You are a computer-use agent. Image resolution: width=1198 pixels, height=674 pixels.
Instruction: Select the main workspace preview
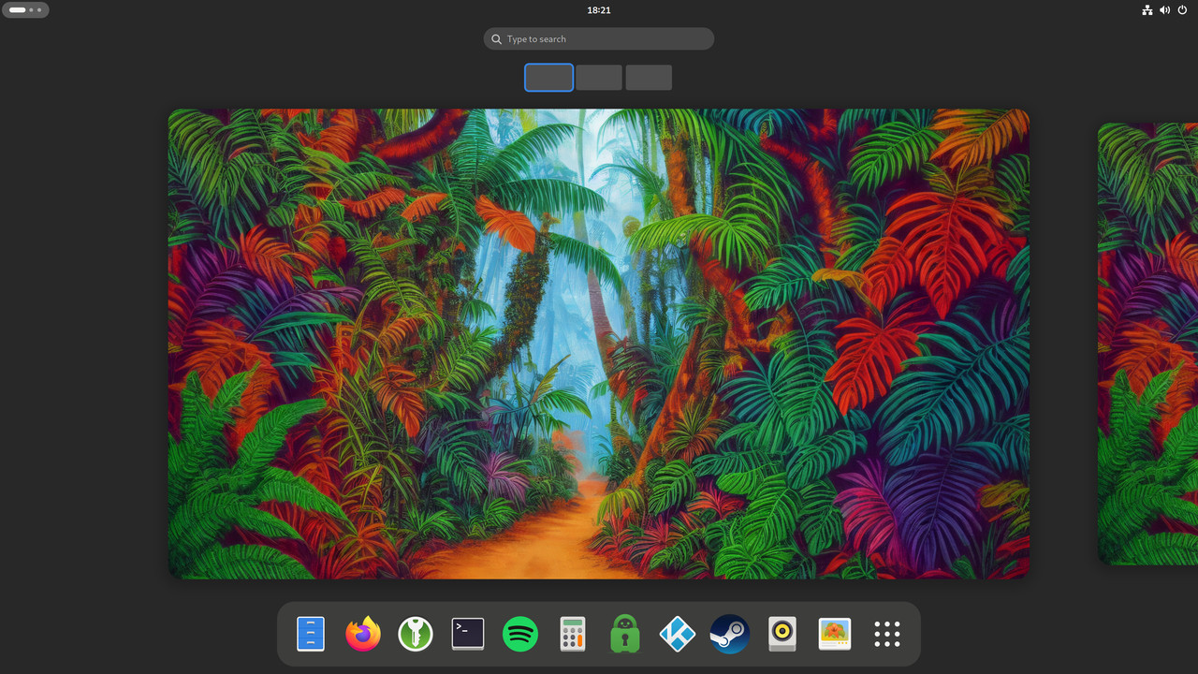click(x=599, y=344)
